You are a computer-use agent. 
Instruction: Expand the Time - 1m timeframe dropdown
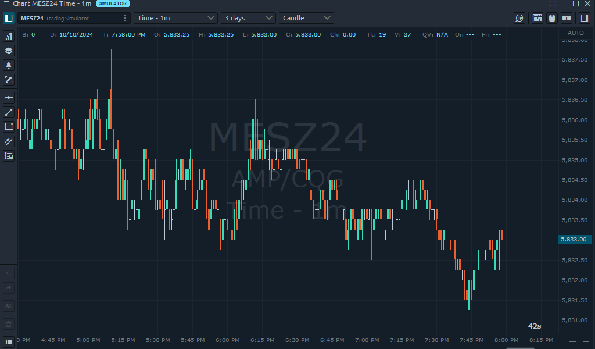coord(176,18)
